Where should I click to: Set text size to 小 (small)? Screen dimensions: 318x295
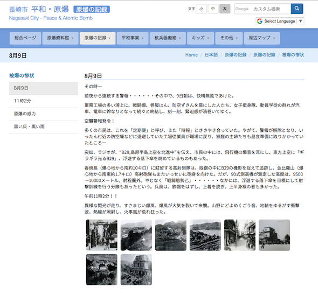point(201,9)
